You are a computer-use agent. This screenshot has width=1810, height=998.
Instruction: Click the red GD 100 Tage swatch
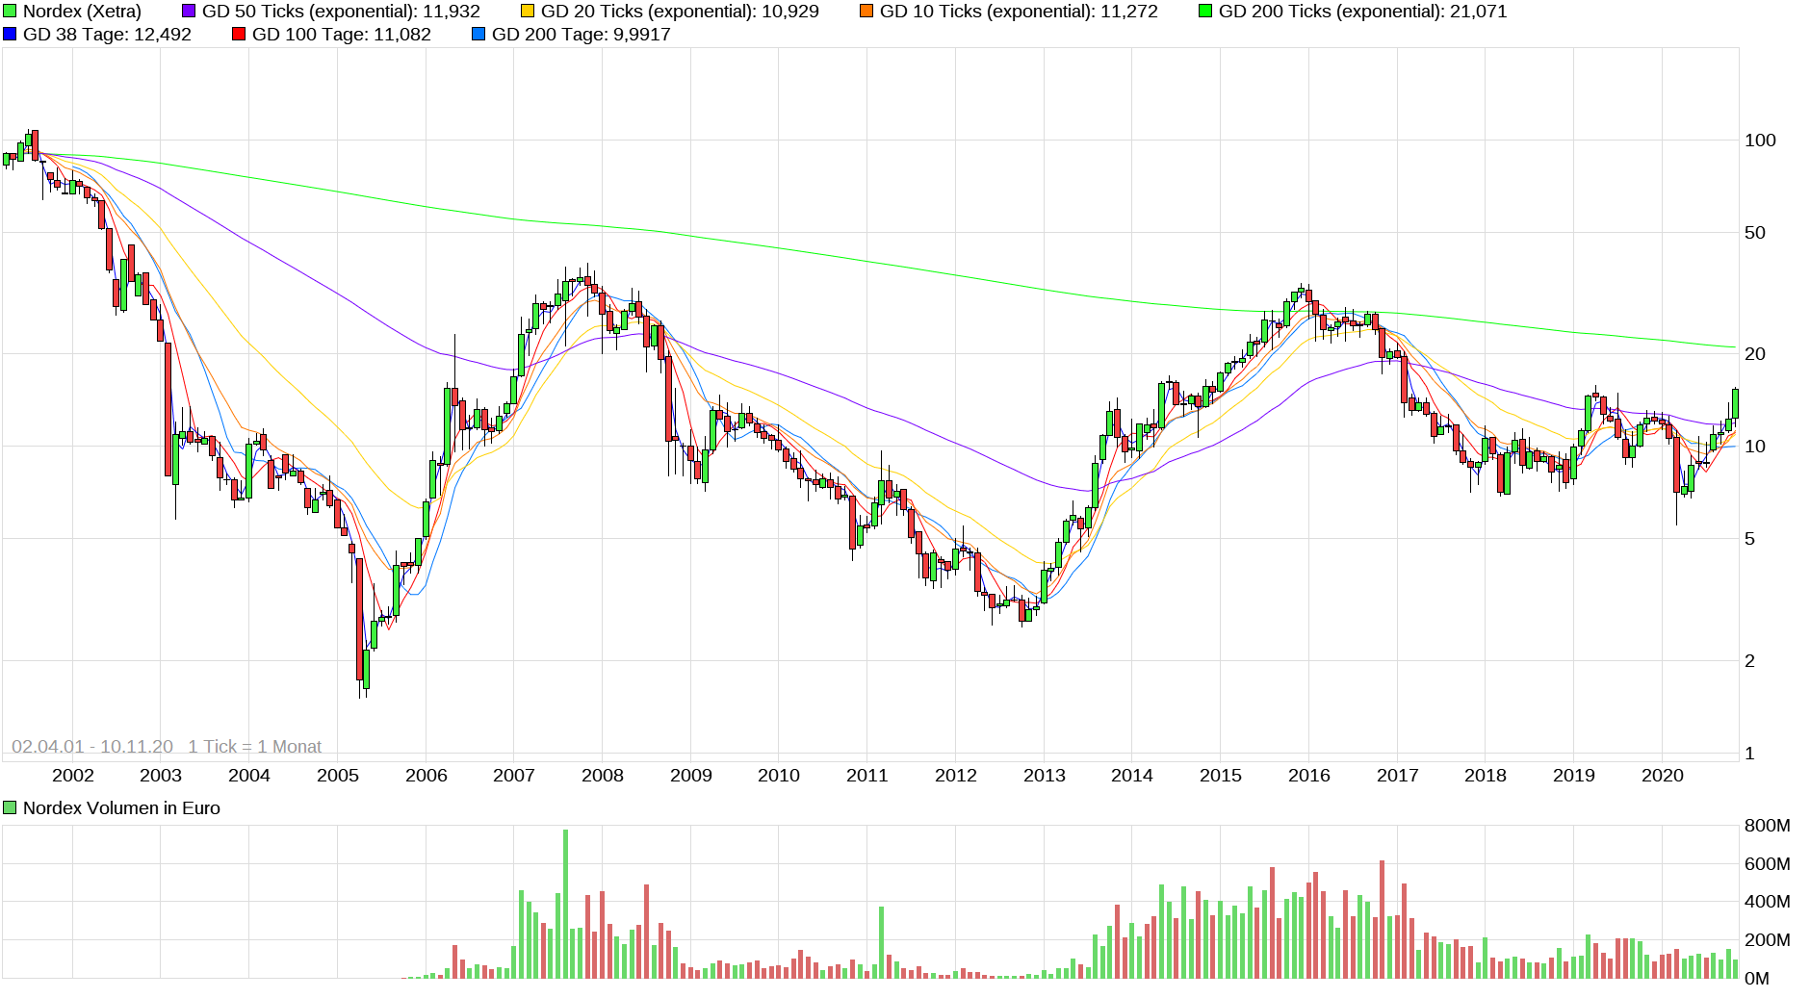point(239,35)
